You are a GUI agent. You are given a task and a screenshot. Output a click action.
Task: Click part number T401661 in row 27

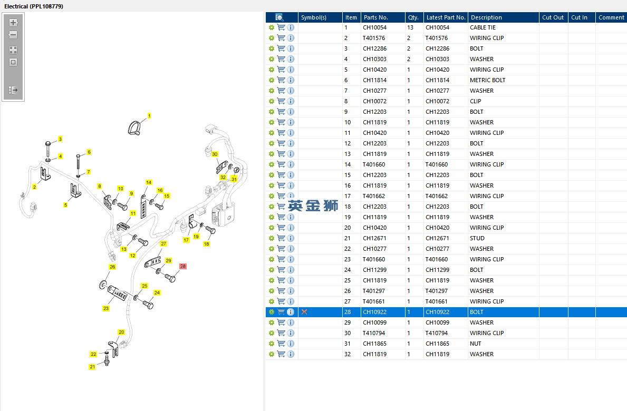point(374,301)
